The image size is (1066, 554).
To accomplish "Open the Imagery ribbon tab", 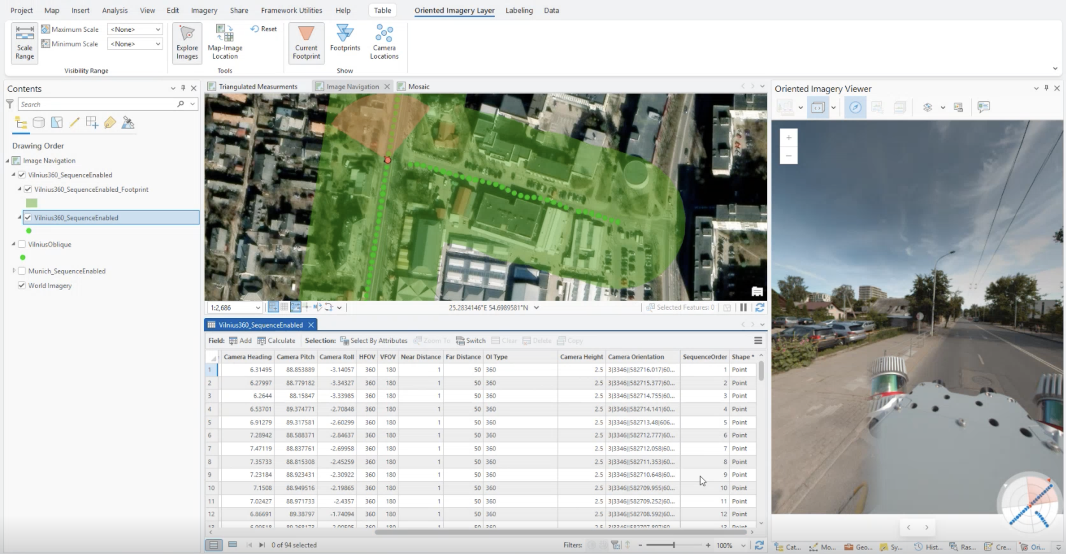I will point(204,10).
